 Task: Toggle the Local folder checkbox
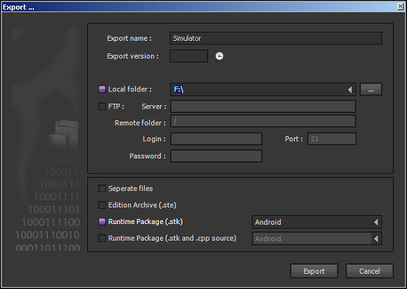tap(102, 89)
